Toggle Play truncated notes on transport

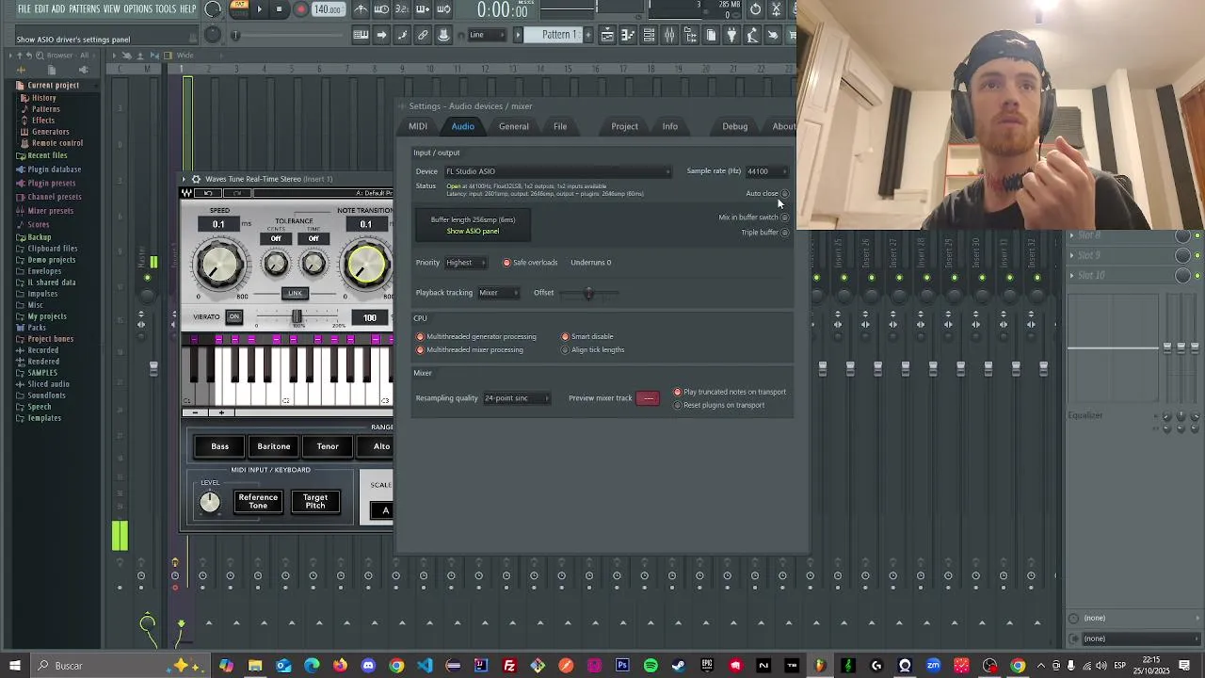(x=677, y=393)
